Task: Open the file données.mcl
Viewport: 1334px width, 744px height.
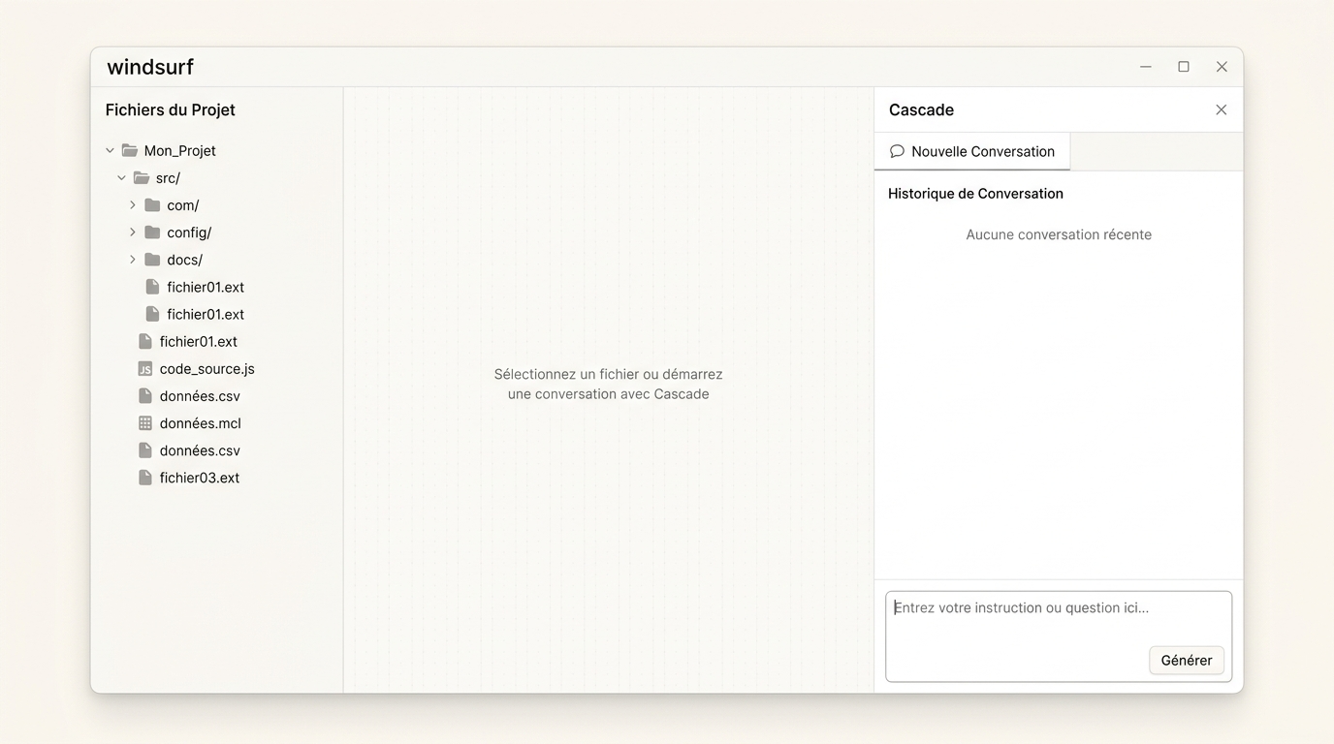Action: tap(201, 423)
